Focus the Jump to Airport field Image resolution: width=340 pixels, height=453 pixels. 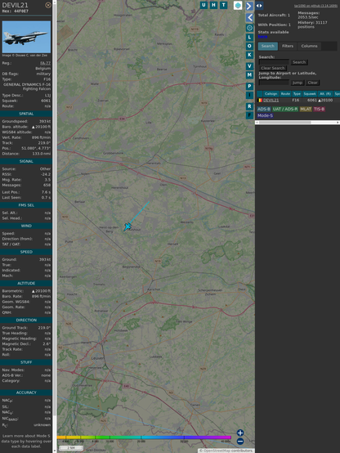pyautogui.click(x=274, y=83)
